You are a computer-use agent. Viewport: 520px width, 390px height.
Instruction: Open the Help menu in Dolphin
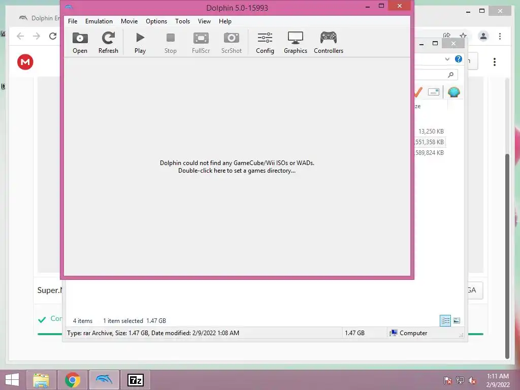point(225,21)
